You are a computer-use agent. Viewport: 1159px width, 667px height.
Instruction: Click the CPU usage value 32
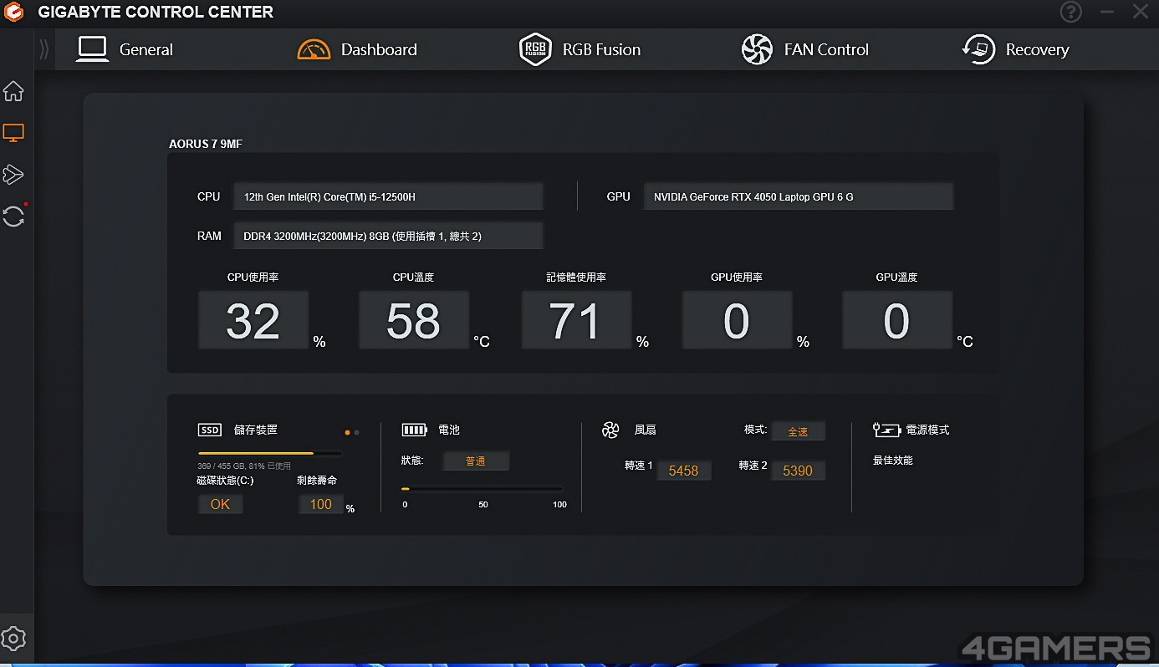pos(253,320)
